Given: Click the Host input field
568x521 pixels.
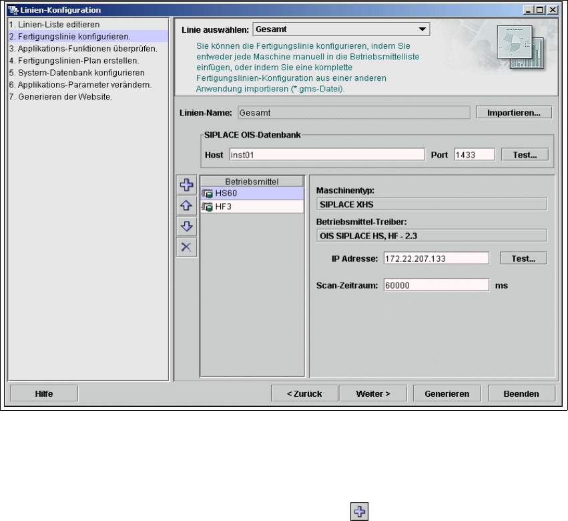Looking at the screenshot, I should [327, 155].
